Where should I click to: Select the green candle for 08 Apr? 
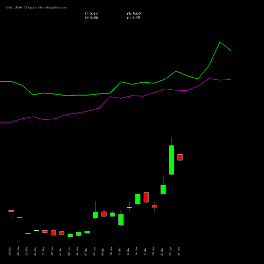tap(96, 215)
